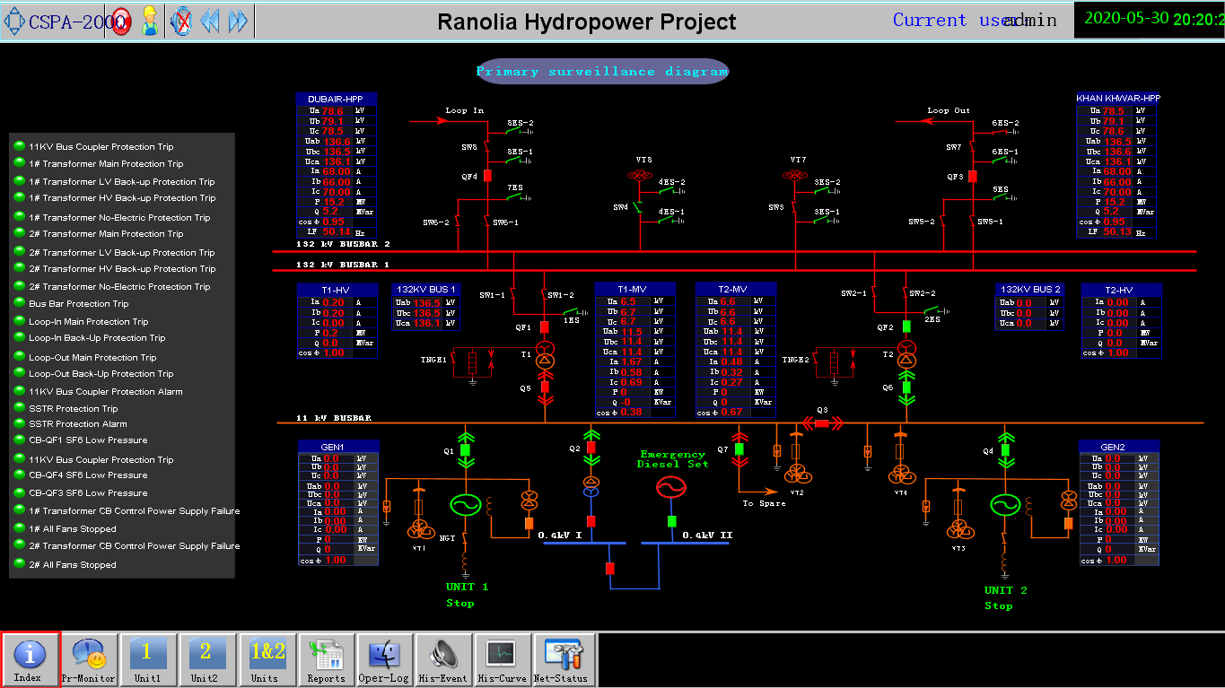Click the double left arrow back icon
This screenshot has height=688, width=1225.
point(209,22)
